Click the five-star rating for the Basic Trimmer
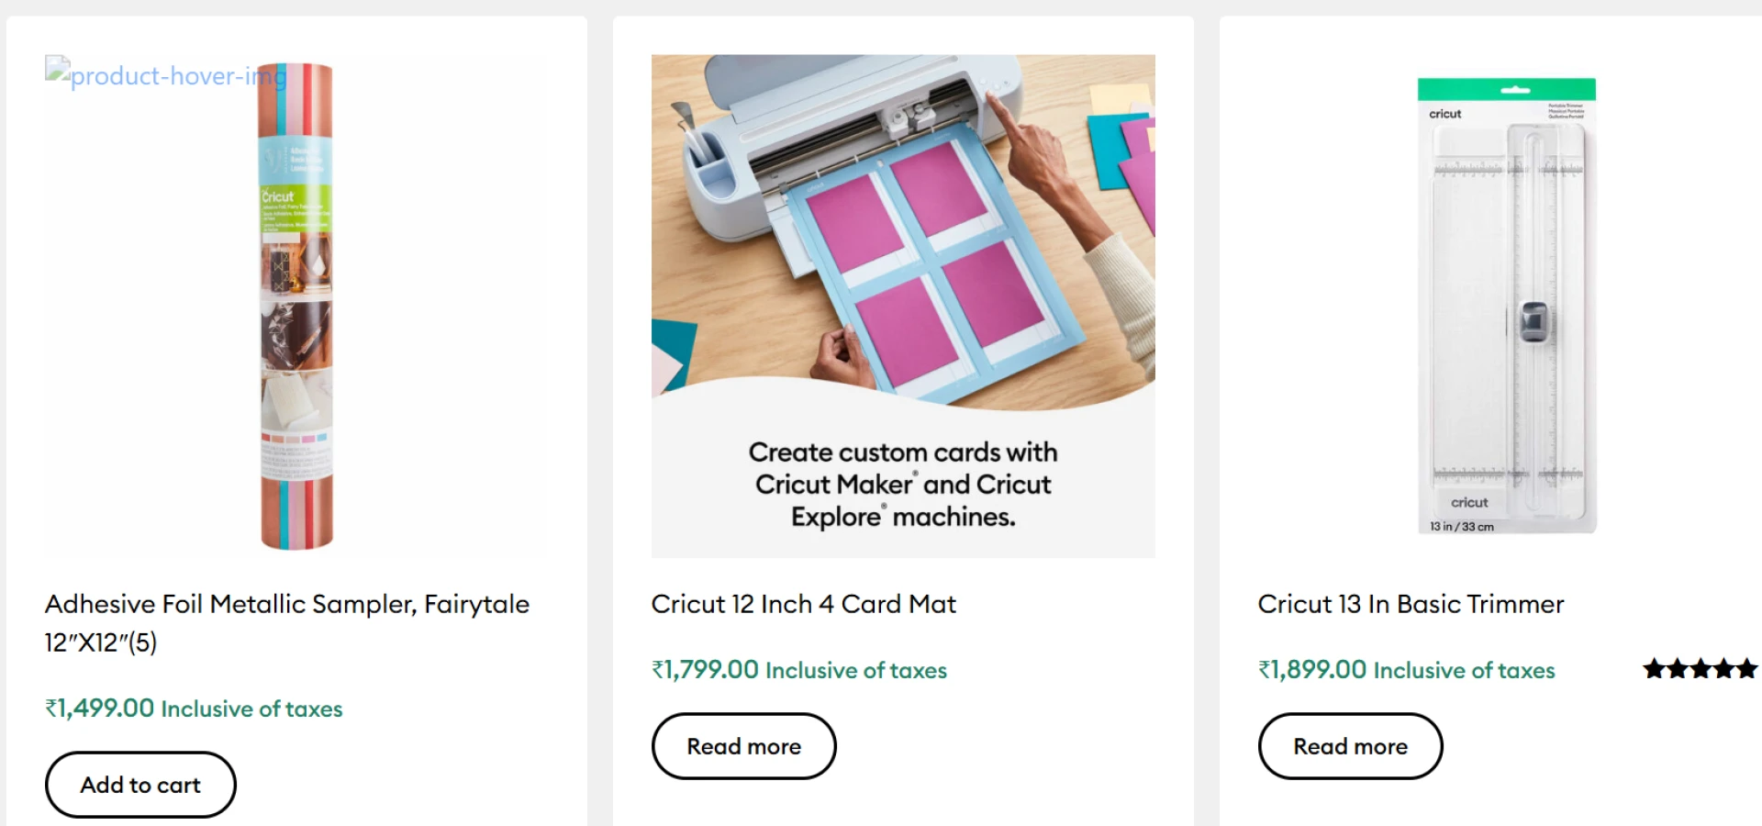This screenshot has width=1762, height=826. click(1701, 669)
